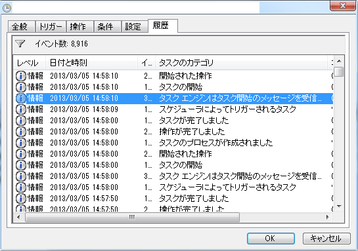The width and height of the screenshot is (358, 251).
Task: Click info icon of 14:58:10 タスクの開始 row
Action: coord(21,87)
